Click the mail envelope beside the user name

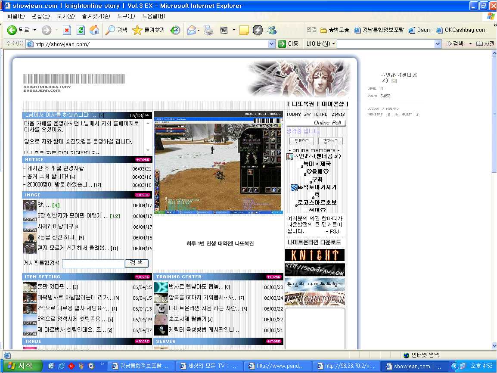point(394,81)
